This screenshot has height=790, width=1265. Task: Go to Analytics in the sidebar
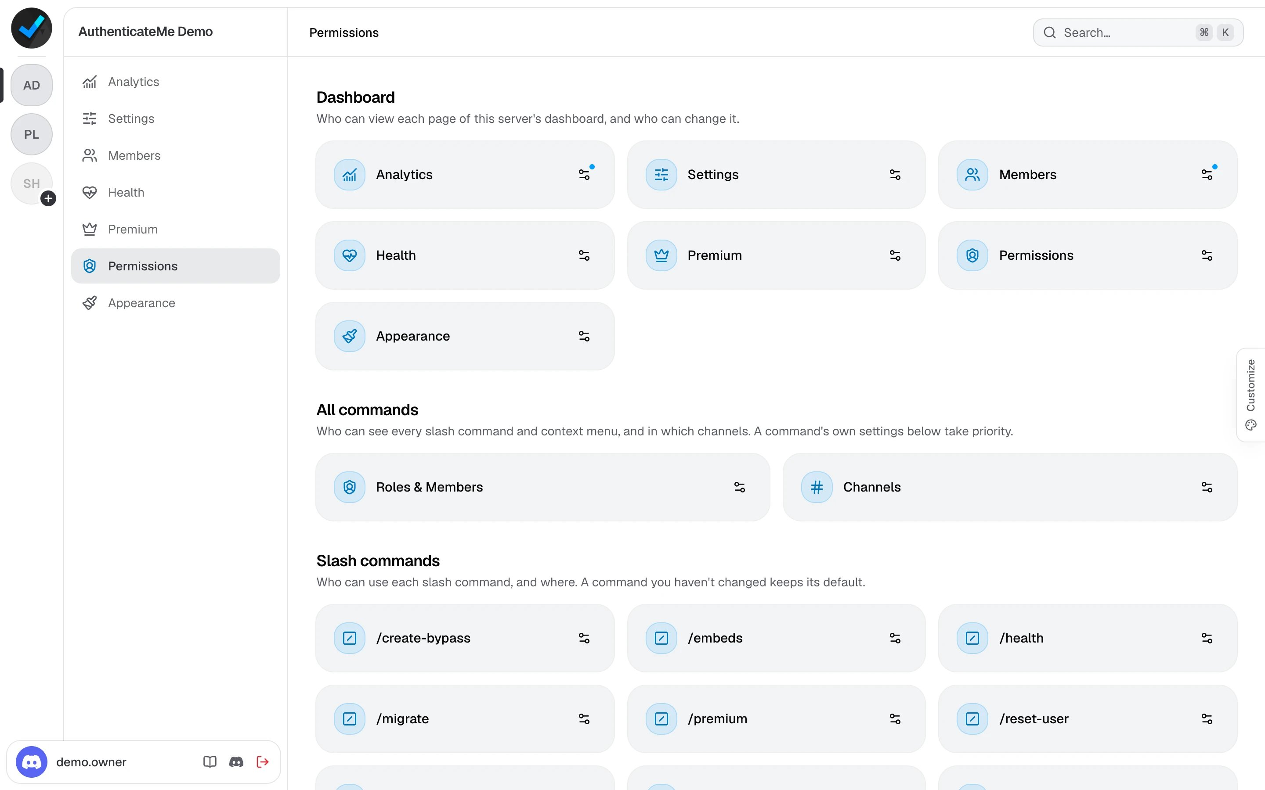(176, 82)
